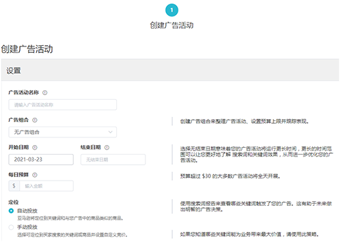Open info icon next to 结束日期
Image resolution: width=343 pixels, height=249 pixels.
pyautogui.click(x=107, y=148)
